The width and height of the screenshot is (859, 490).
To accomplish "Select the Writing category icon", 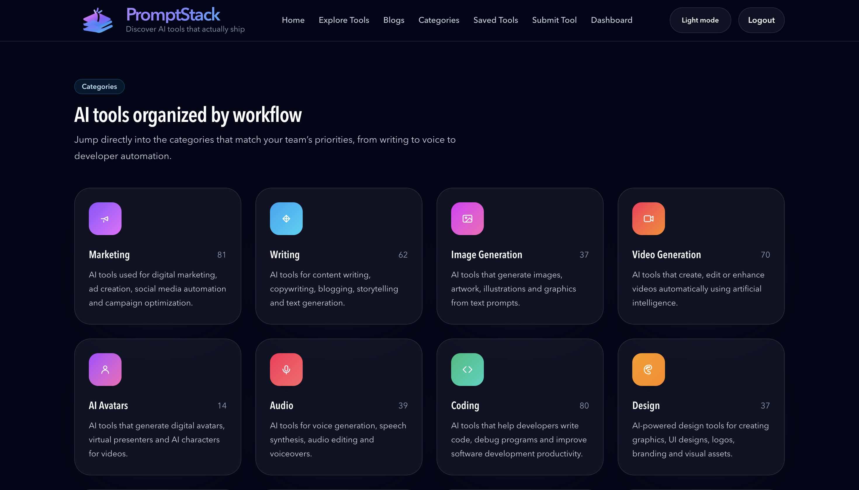I will 286,218.
